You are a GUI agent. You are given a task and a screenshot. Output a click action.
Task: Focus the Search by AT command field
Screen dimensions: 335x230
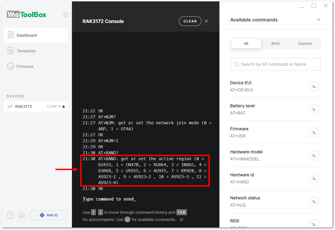[x=275, y=64]
